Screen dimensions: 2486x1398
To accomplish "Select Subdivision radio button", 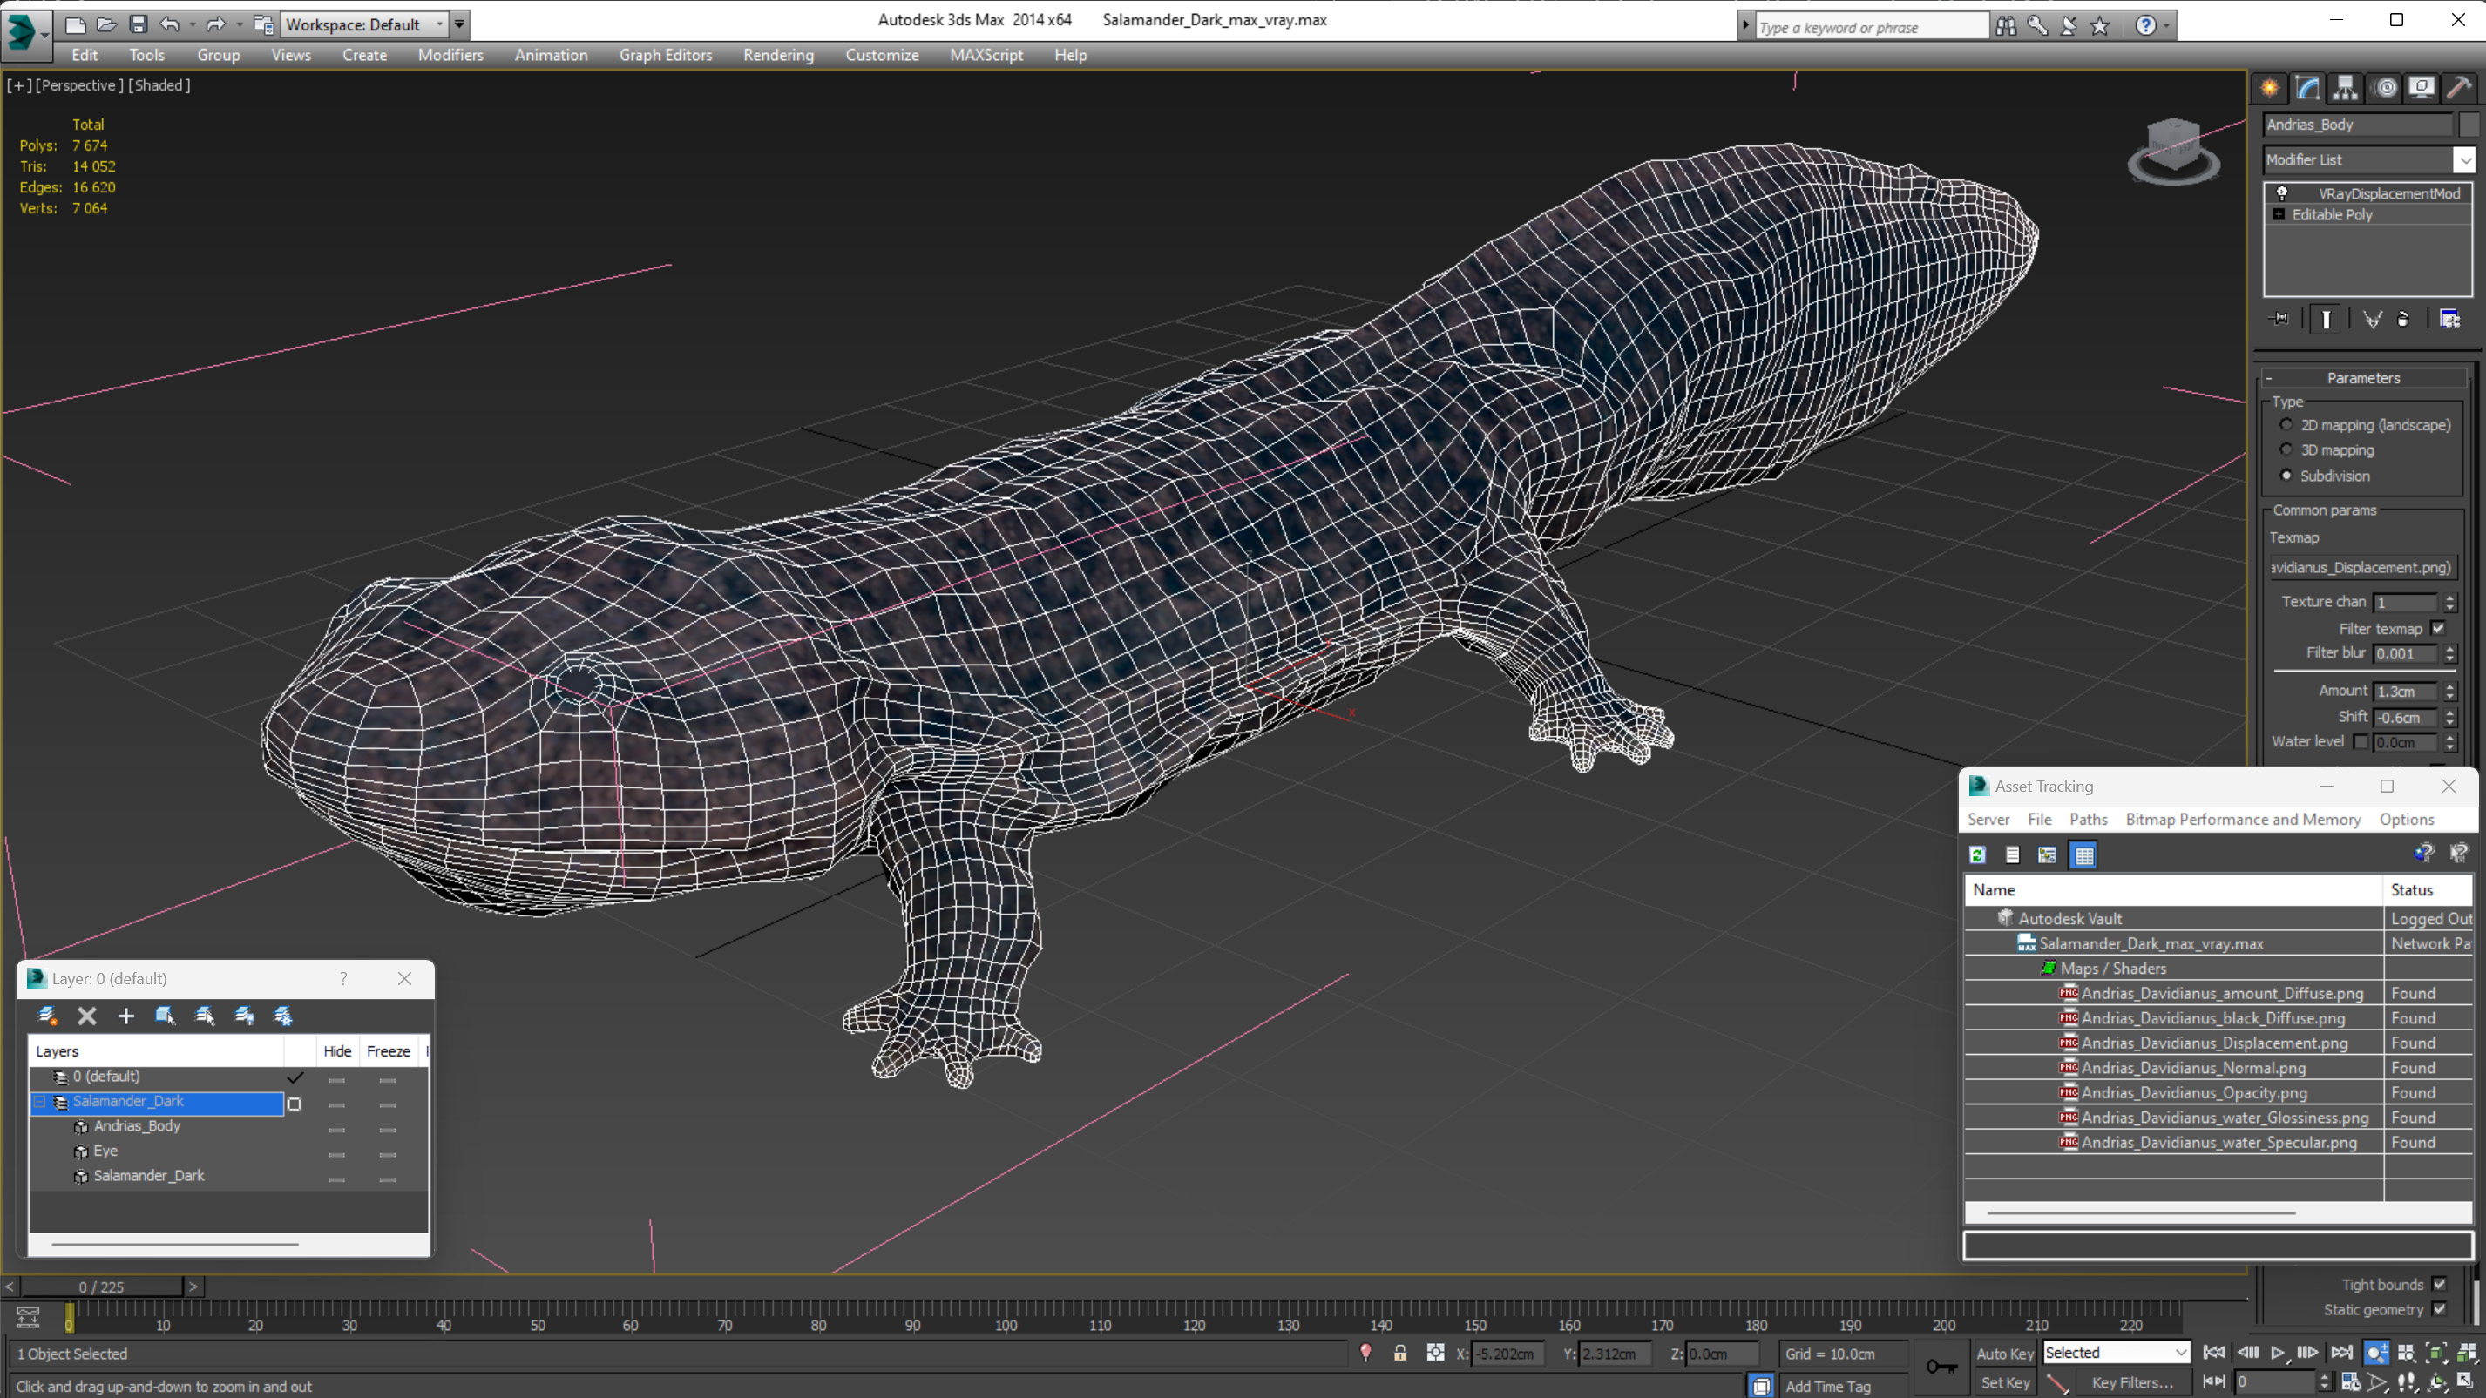I will [2286, 476].
